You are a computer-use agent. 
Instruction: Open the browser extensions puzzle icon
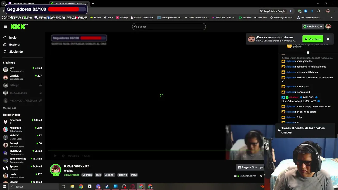click(x=318, y=11)
